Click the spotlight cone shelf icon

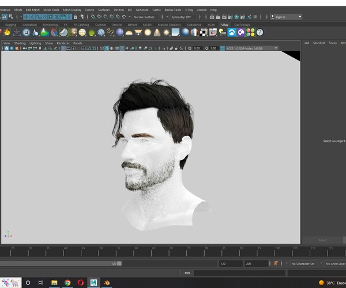[157, 33]
